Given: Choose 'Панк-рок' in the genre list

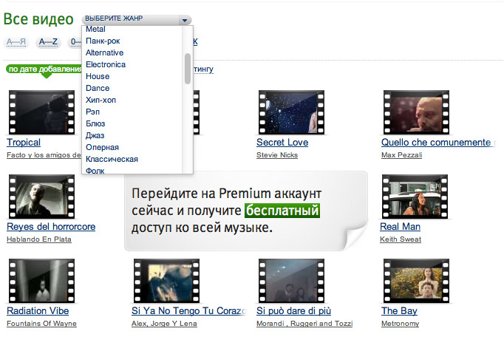Looking at the screenshot, I should (103, 41).
